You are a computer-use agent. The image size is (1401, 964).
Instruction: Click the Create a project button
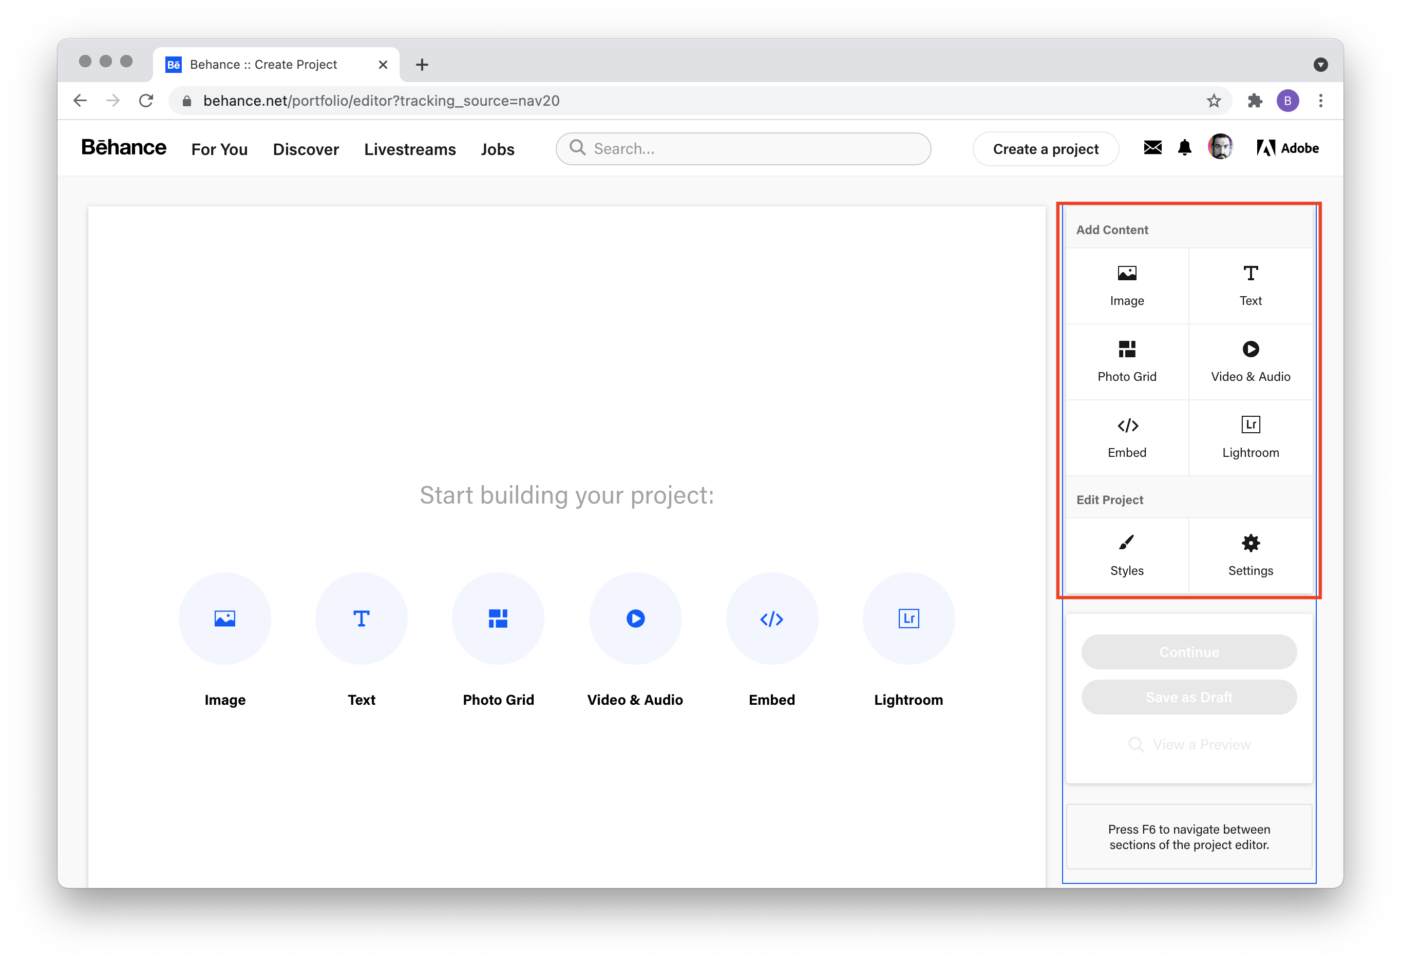click(x=1046, y=149)
